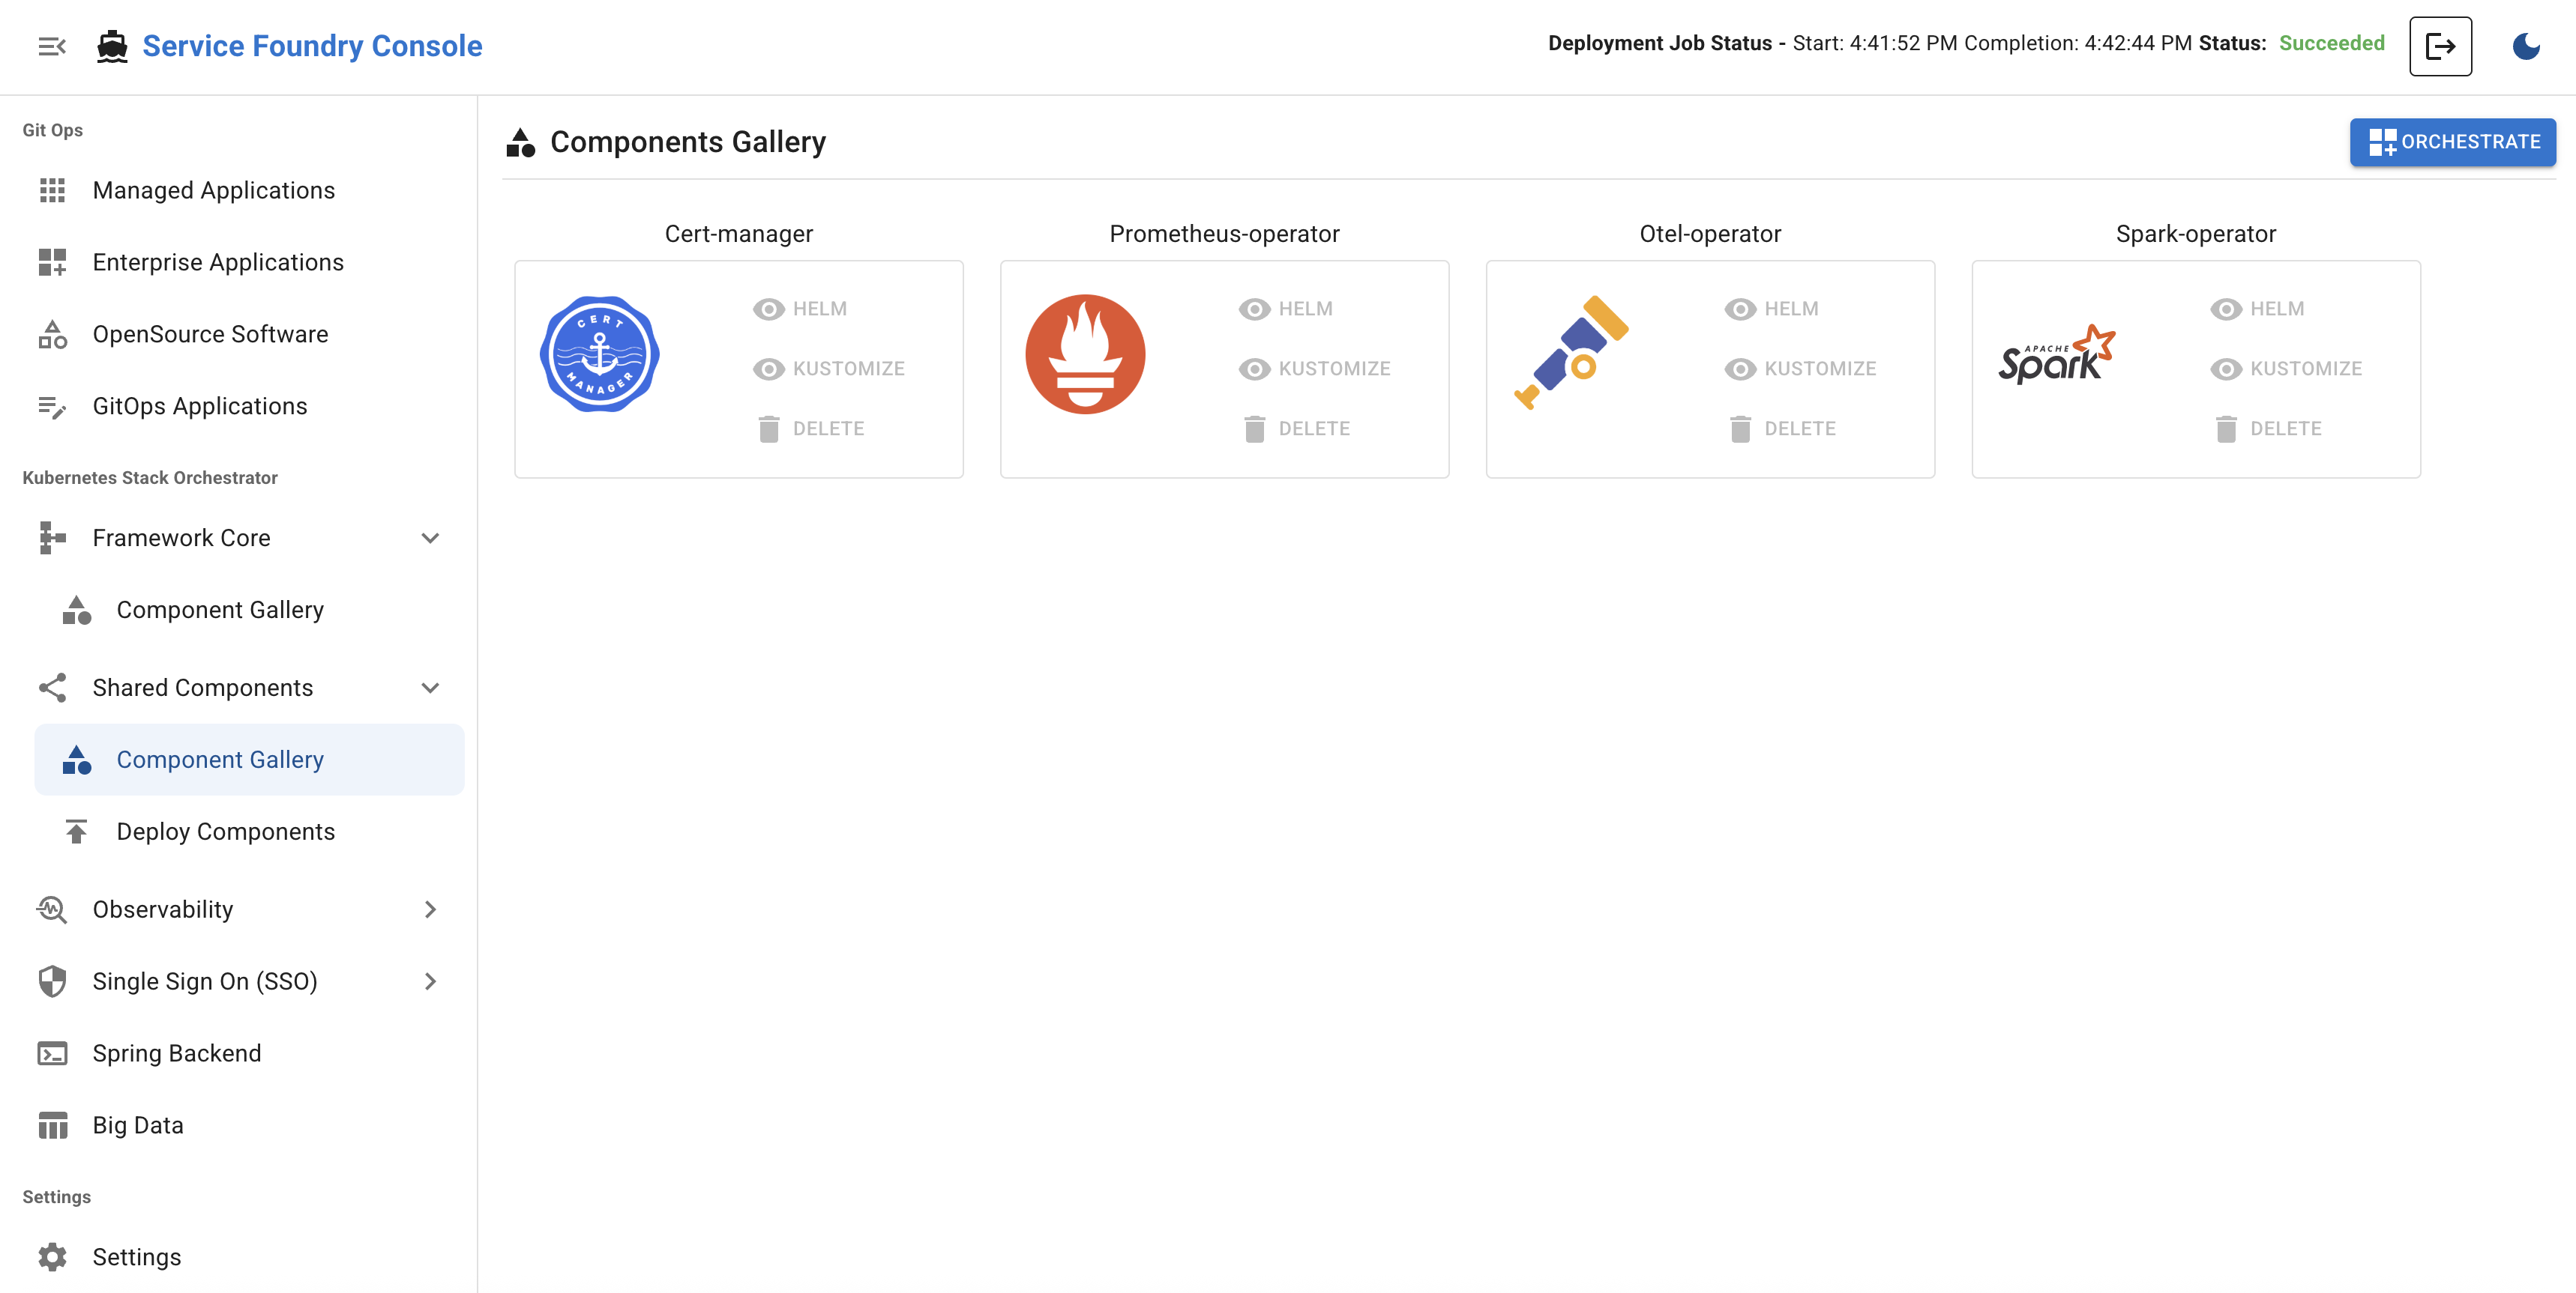
Task: Open Enterprise Applications menu item
Action: 238,261
